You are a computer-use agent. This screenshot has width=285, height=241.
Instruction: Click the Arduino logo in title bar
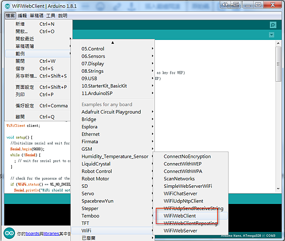pyautogui.click(x=8, y=6)
